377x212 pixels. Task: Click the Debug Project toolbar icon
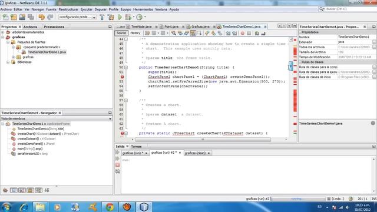[x=128, y=17]
